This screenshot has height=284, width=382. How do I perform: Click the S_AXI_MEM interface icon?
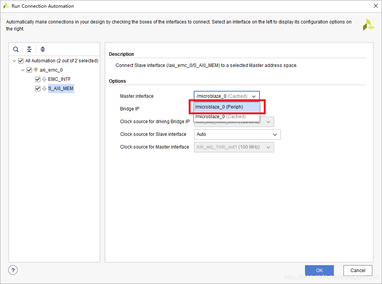[x=44, y=89]
